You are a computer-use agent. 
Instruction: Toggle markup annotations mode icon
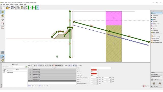(3, 56)
